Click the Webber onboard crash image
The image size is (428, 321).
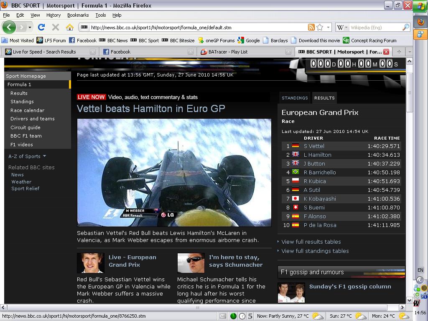tap(174, 173)
